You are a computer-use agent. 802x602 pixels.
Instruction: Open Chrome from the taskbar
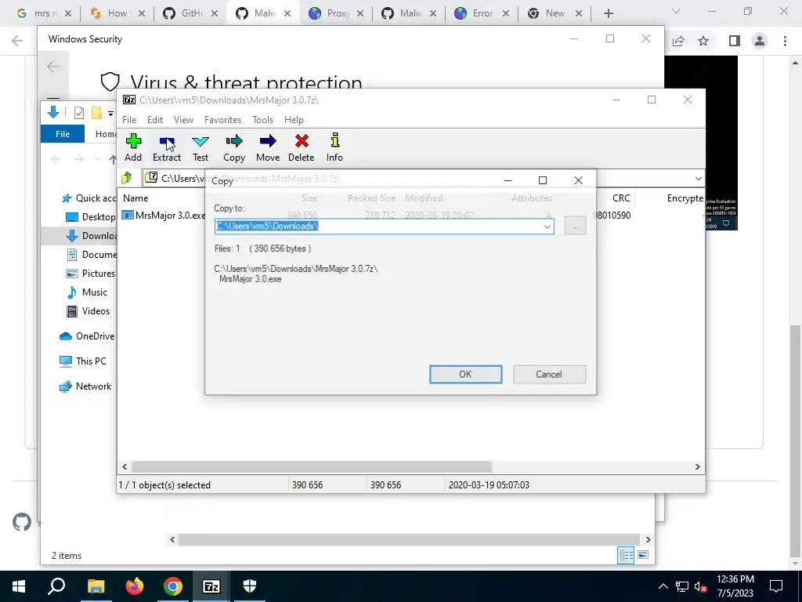click(173, 586)
